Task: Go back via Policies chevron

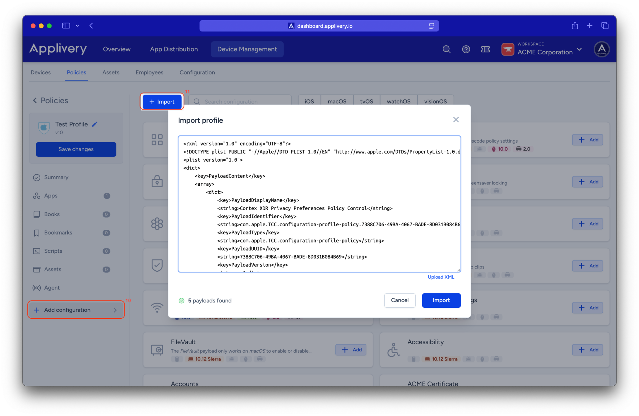Action: point(35,100)
